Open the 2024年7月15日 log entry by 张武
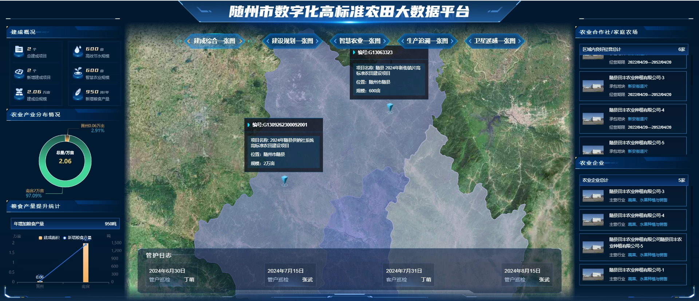 [x=290, y=275]
